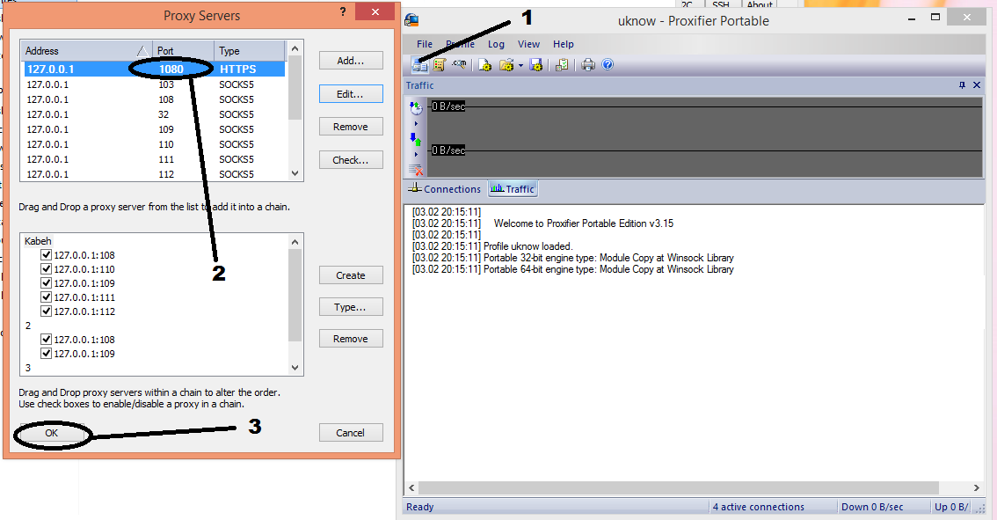Close the Traffic panel with its X

coord(977,85)
